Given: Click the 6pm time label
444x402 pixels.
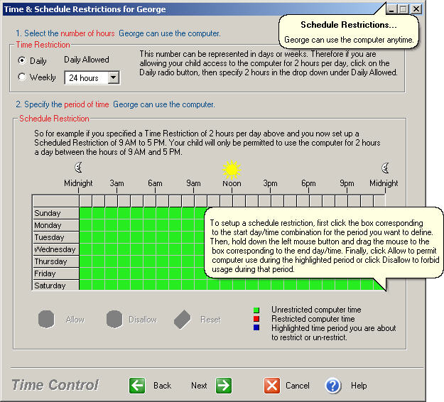Looking at the screenshot, I should 308,183.
